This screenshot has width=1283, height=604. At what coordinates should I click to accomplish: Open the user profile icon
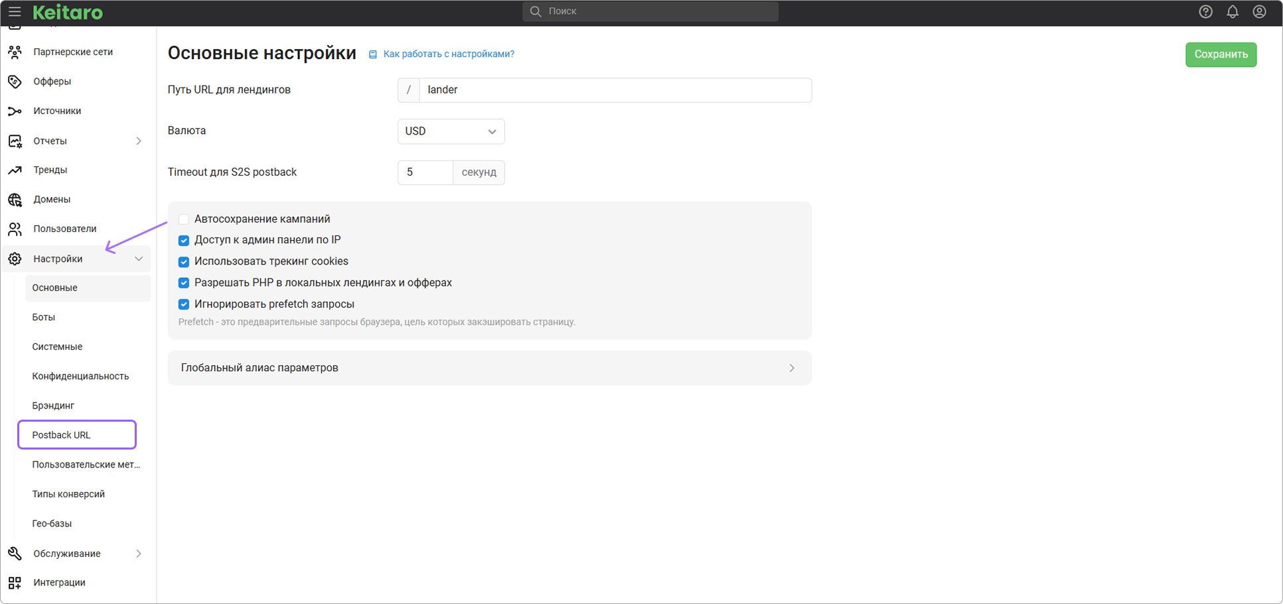[1259, 12]
